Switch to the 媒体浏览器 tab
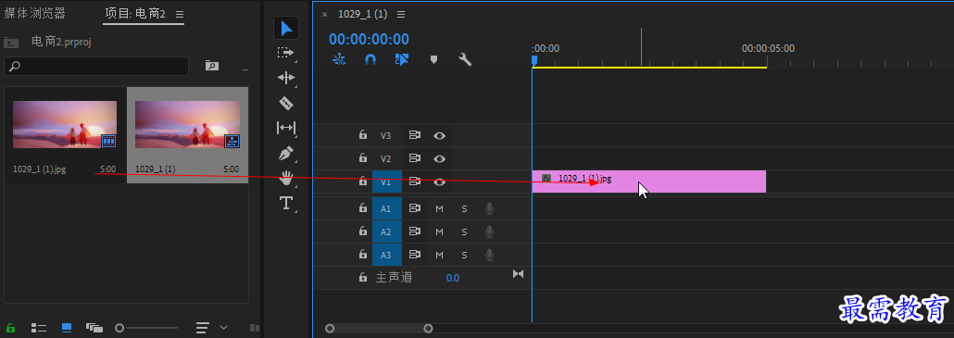This screenshot has height=338, width=954. [34, 13]
